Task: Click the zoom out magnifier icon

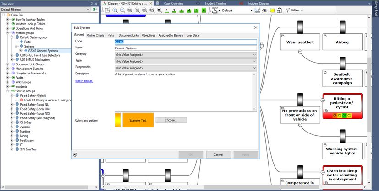Action: [x=123, y=10]
